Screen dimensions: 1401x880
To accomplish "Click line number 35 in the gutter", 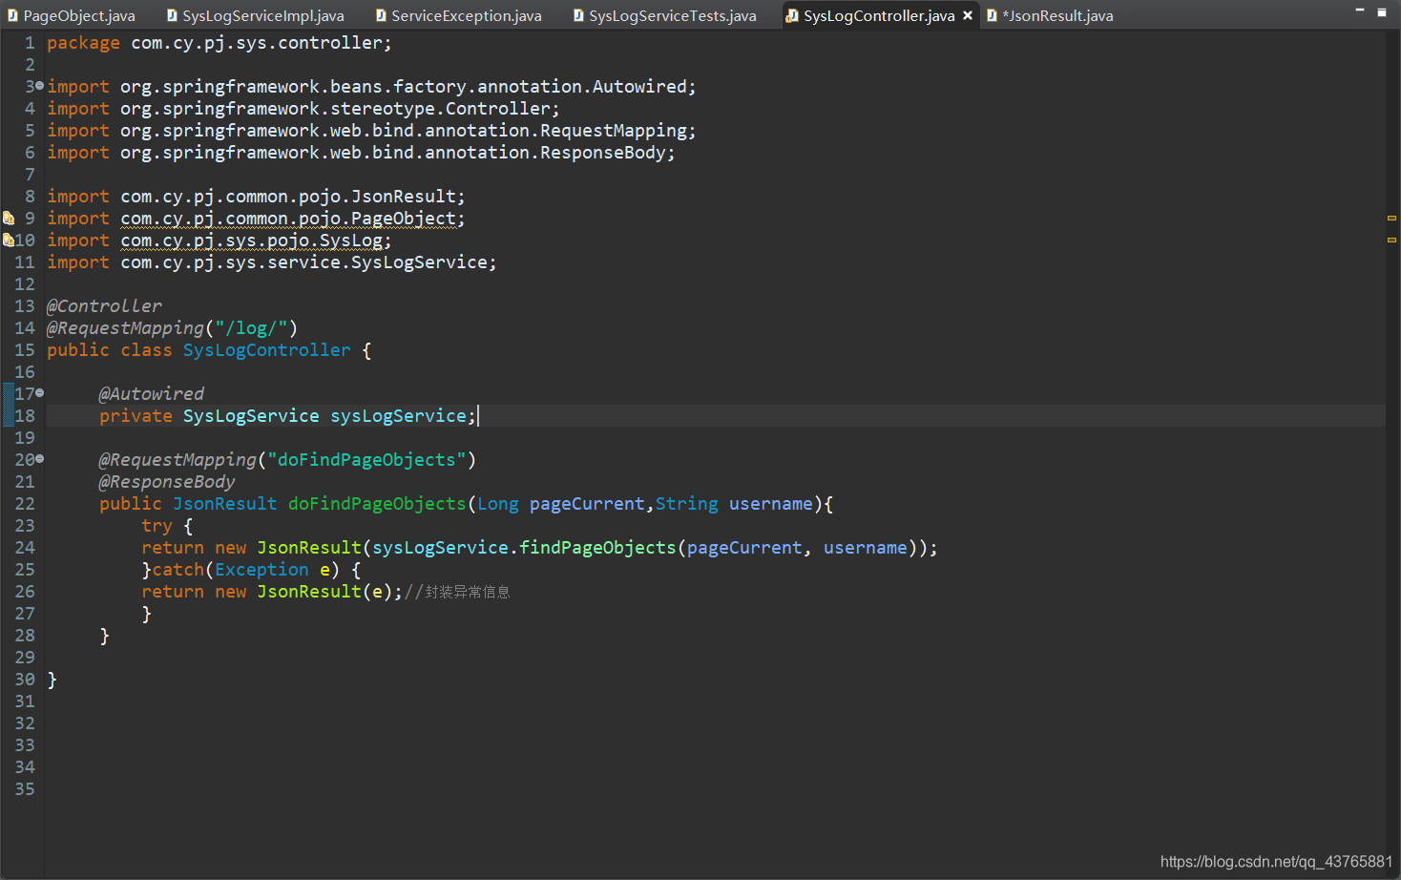I will tap(25, 789).
